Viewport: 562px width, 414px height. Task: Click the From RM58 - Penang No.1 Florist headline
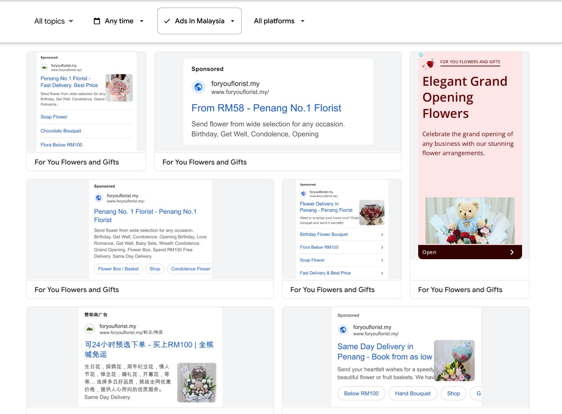(266, 108)
